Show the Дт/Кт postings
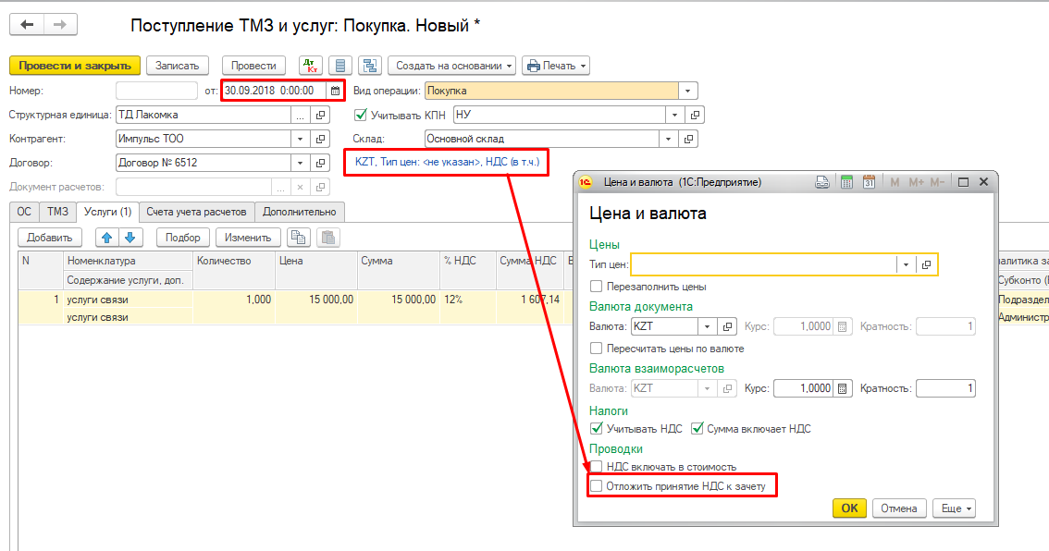This screenshot has height=551, width=1049. (x=311, y=66)
